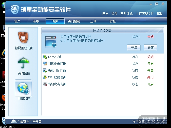Click 开启 status of 恶意网址拦截
This screenshot has height=128, width=171.
[150, 70]
